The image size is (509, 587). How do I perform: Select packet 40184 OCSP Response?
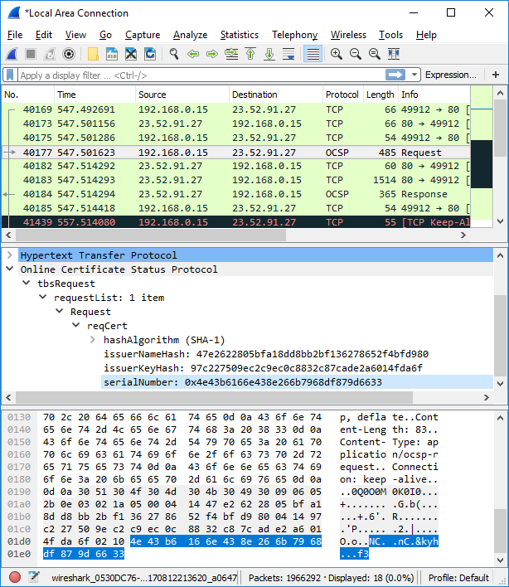click(x=236, y=194)
